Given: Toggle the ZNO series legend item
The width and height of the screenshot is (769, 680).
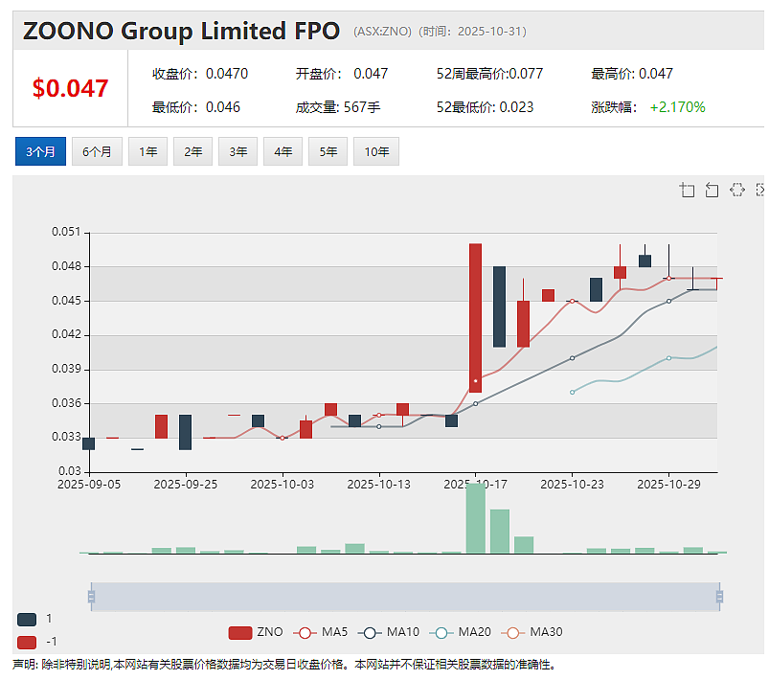Looking at the screenshot, I should 256,632.
